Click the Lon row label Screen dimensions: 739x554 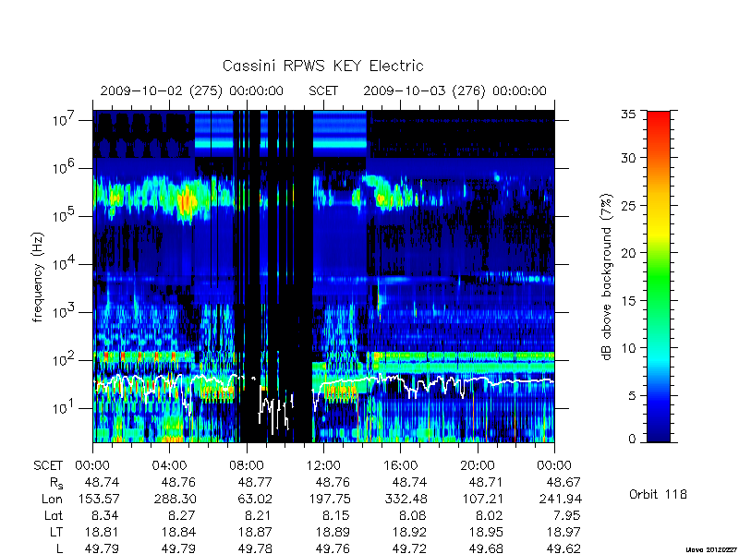(52, 499)
